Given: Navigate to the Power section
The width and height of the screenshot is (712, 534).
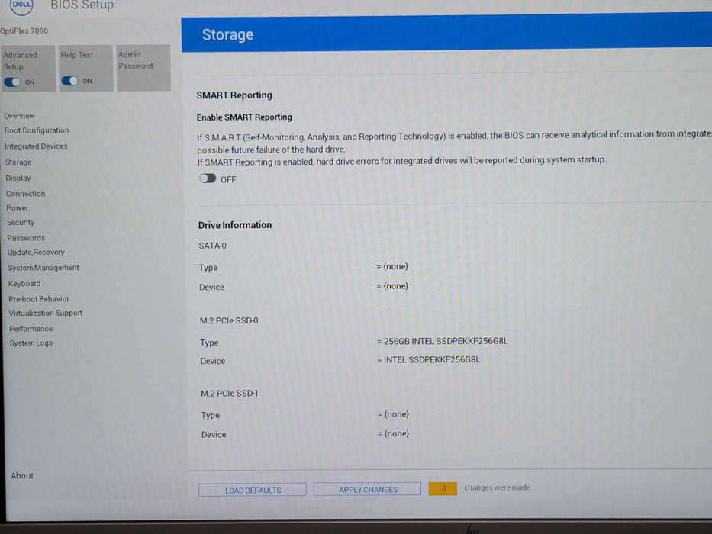Looking at the screenshot, I should (18, 208).
